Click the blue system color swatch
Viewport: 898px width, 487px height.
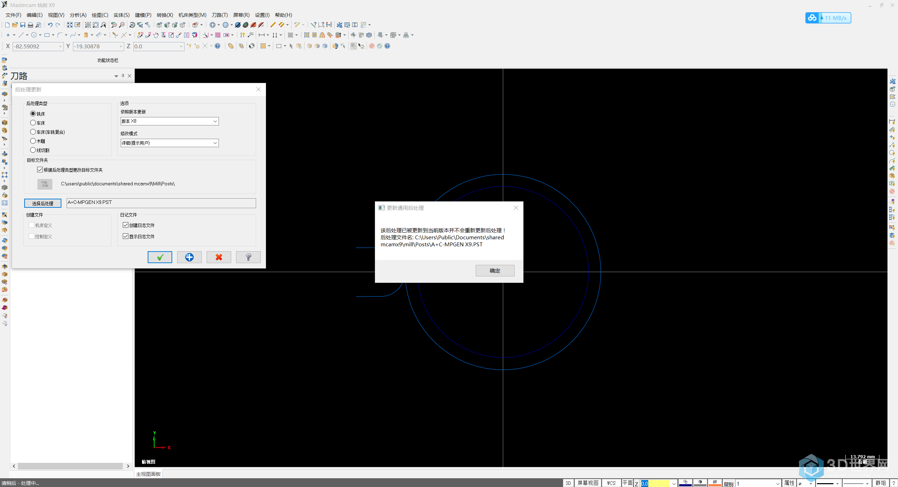pos(685,483)
